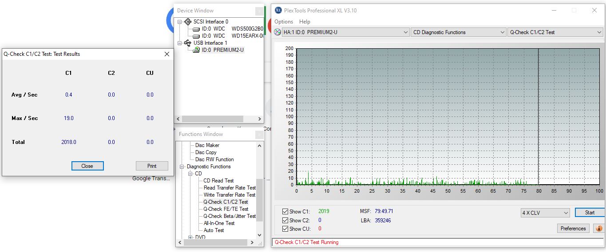Maximize the PlexTools Professional XL window
Image resolution: width=606 pixels, height=252 pixels.
point(574,10)
